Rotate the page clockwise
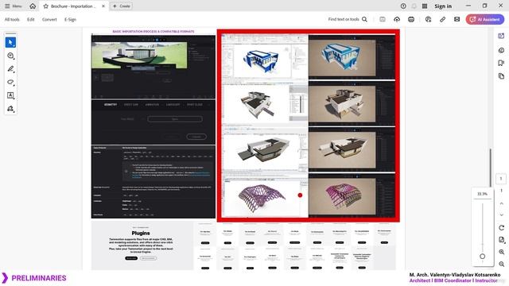Image resolution: width=509 pixels, height=286 pixels. point(502,228)
